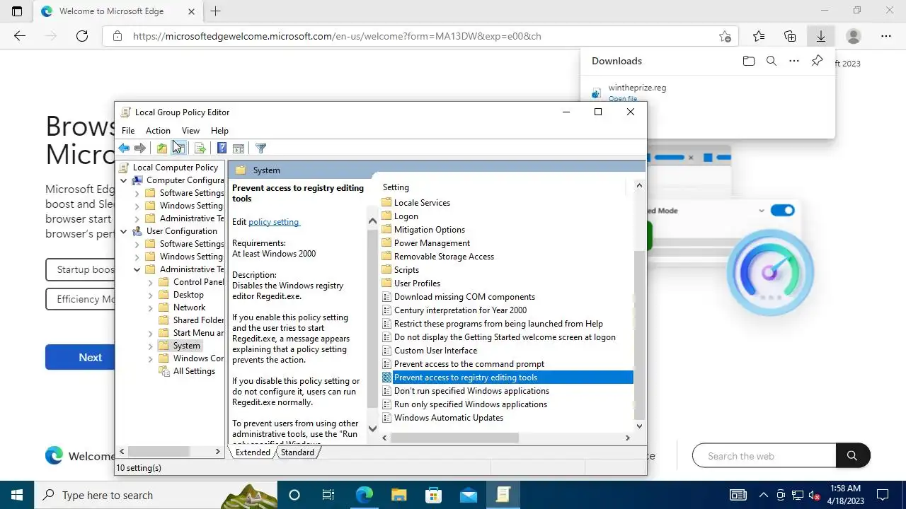The image size is (906, 509).
Task: Open a new tab in Edge
Action: (x=215, y=11)
